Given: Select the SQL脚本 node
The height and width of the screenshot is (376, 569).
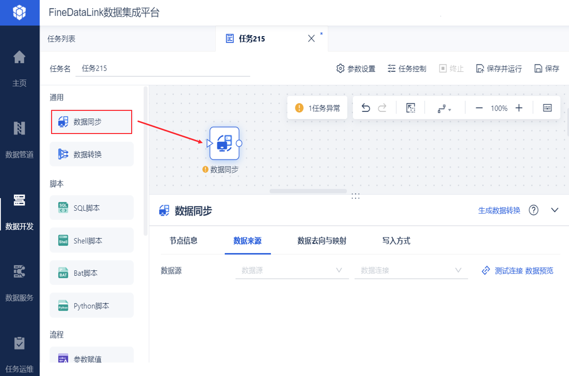Looking at the screenshot, I should 92,208.
